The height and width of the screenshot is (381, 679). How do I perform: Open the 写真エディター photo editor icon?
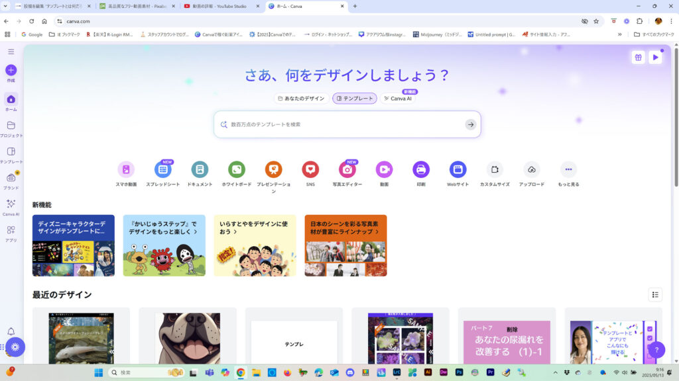pyautogui.click(x=347, y=169)
